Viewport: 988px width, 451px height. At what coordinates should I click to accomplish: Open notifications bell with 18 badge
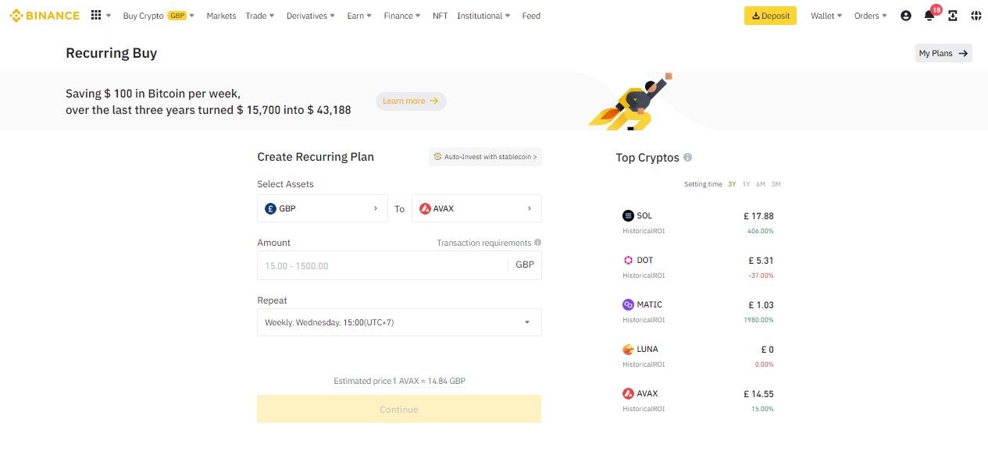[931, 14]
